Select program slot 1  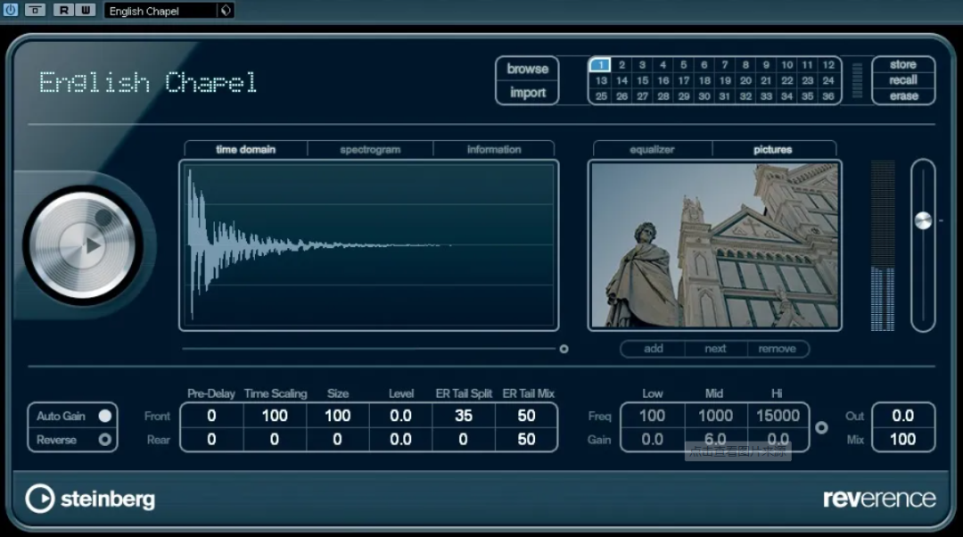600,64
